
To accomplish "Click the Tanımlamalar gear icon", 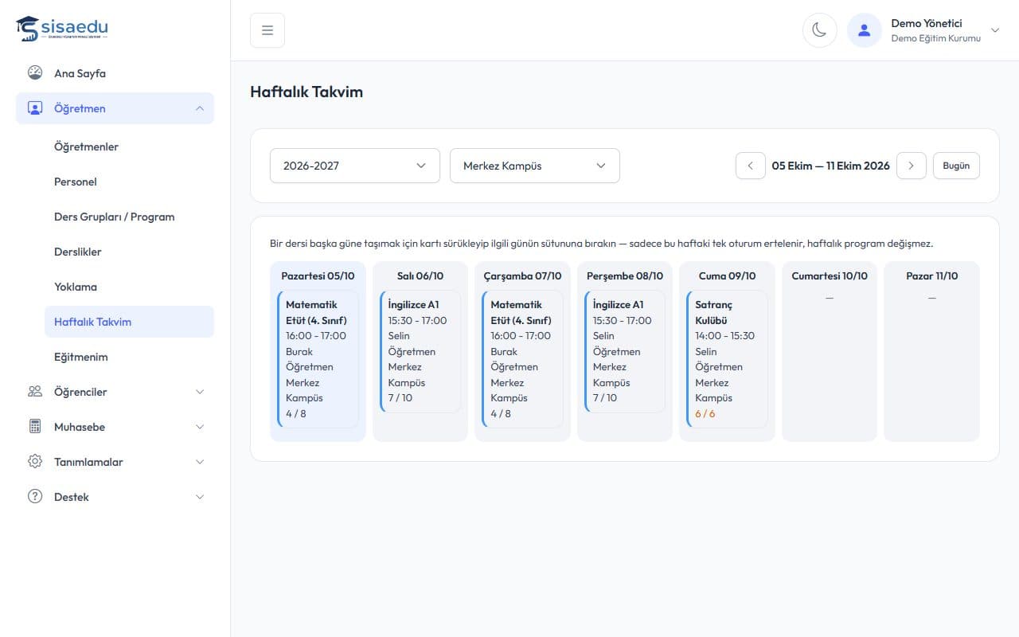I will coord(35,462).
